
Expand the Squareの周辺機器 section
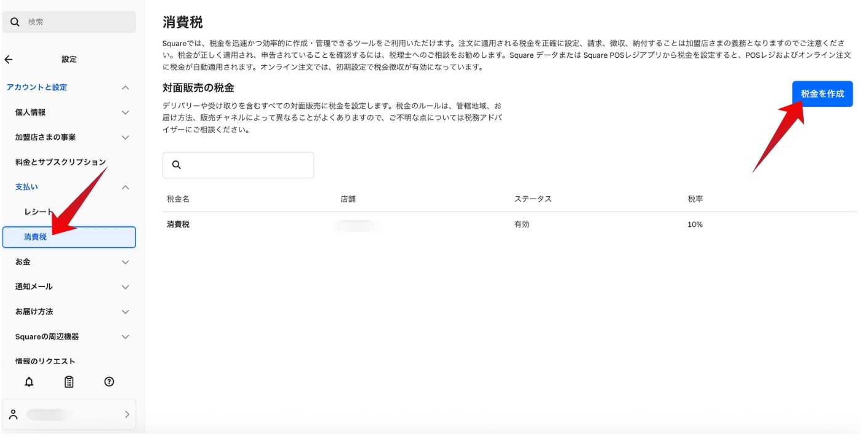coord(126,337)
